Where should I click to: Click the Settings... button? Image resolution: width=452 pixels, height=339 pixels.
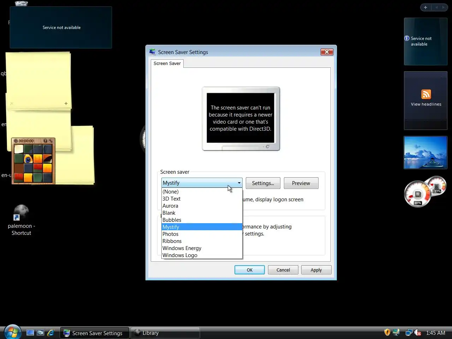[263, 183]
